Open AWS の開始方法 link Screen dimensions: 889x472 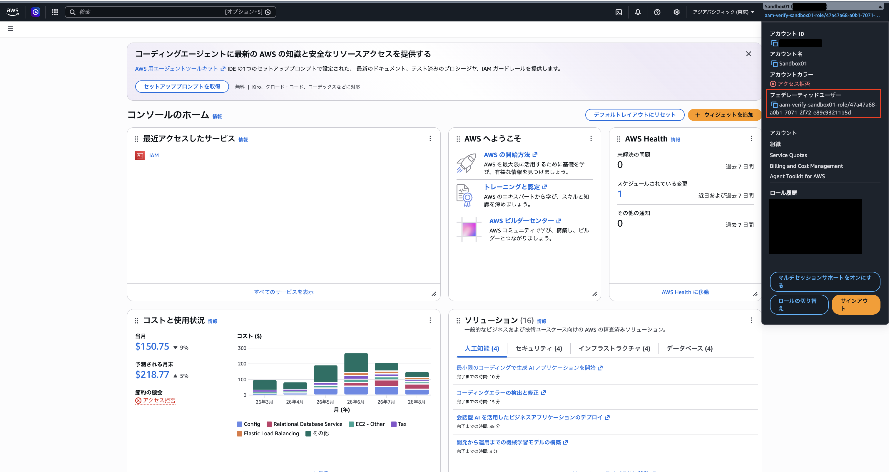pos(510,155)
